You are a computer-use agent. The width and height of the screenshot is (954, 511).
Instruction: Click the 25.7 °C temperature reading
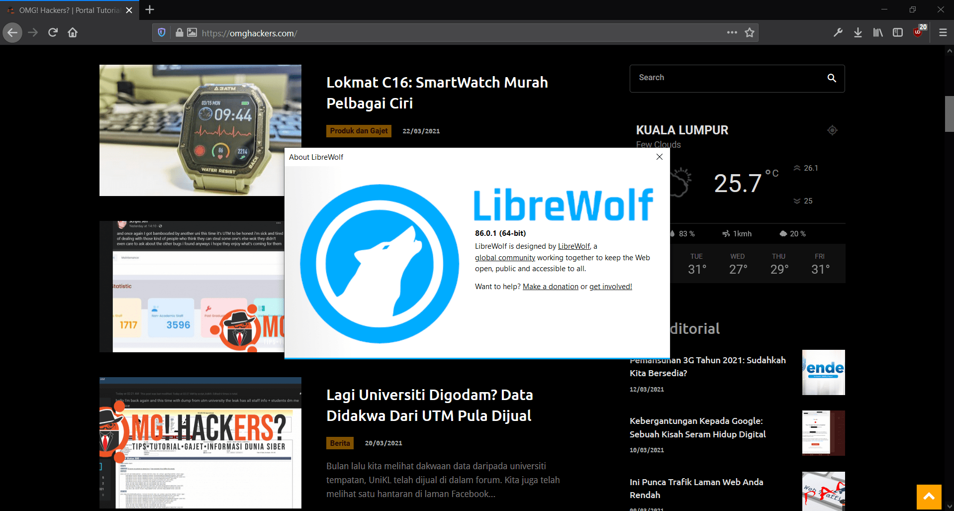746,183
